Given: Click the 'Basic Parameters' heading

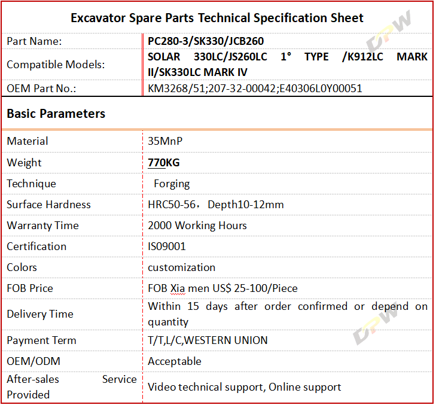Looking at the screenshot, I should (x=56, y=114).
